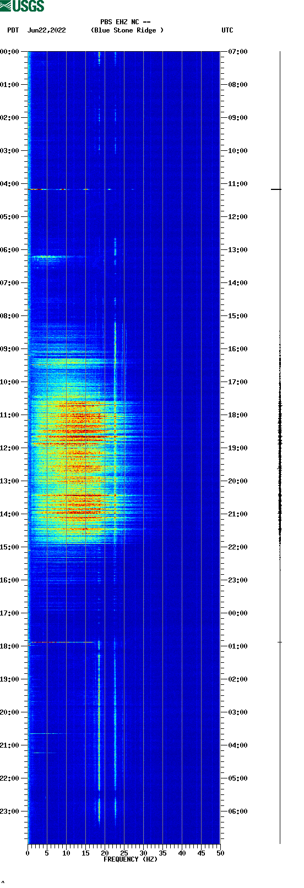
Task: Click the 11:00 UTC time label
Action: [x=238, y=184]
